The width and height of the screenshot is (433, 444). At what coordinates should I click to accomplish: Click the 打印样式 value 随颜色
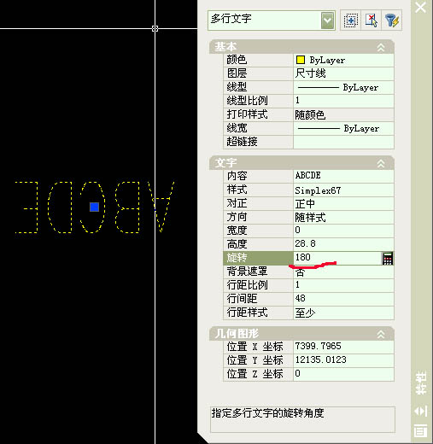pyautogui.click(x=343, y=114)
